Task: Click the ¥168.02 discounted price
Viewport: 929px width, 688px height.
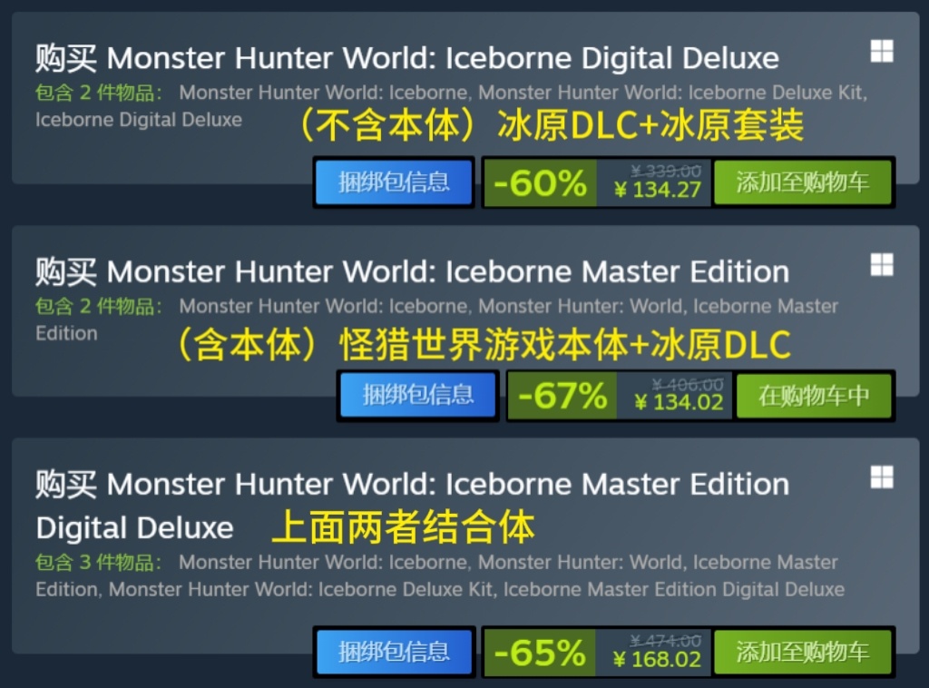Action: pos(657,659)
